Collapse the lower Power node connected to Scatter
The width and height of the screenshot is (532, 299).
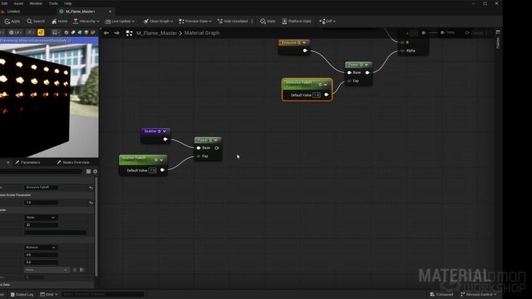[x=216, y=140]
